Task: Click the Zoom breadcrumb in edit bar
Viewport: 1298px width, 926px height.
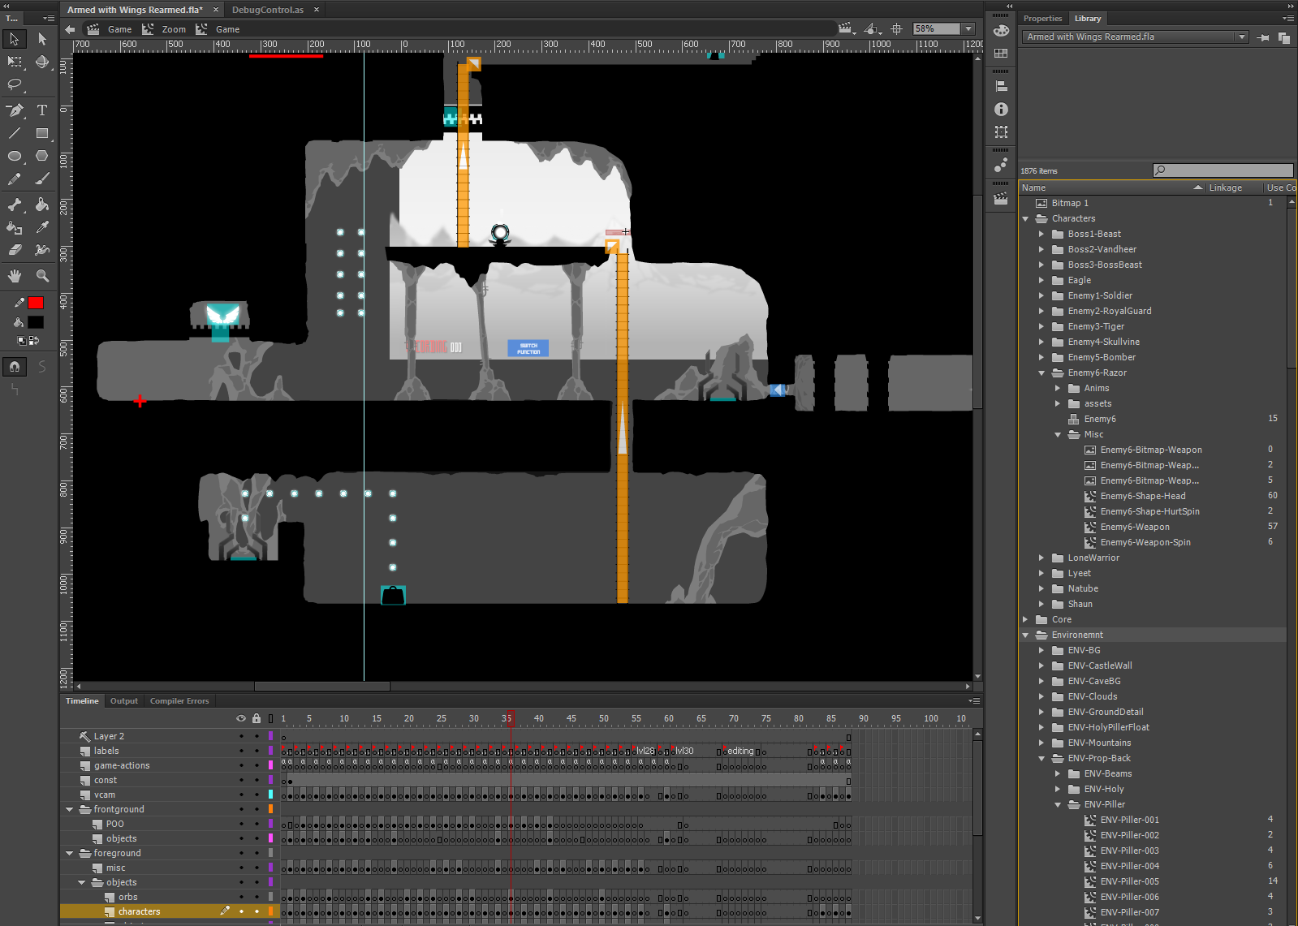Action: 174,29
